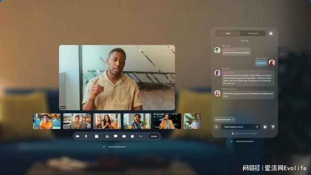The height and width of the screenshot is (175, 311).
Task: Send the message with the arrow icon
Action: (273, 127)
